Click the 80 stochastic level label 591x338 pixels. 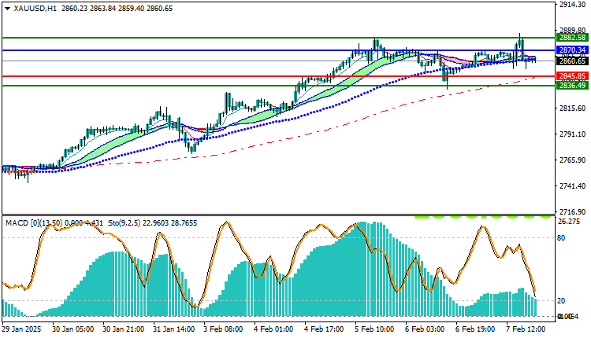[561, 237]
